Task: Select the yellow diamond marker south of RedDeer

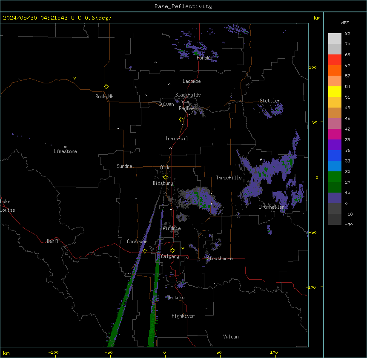Action: [x=181, y=119]
